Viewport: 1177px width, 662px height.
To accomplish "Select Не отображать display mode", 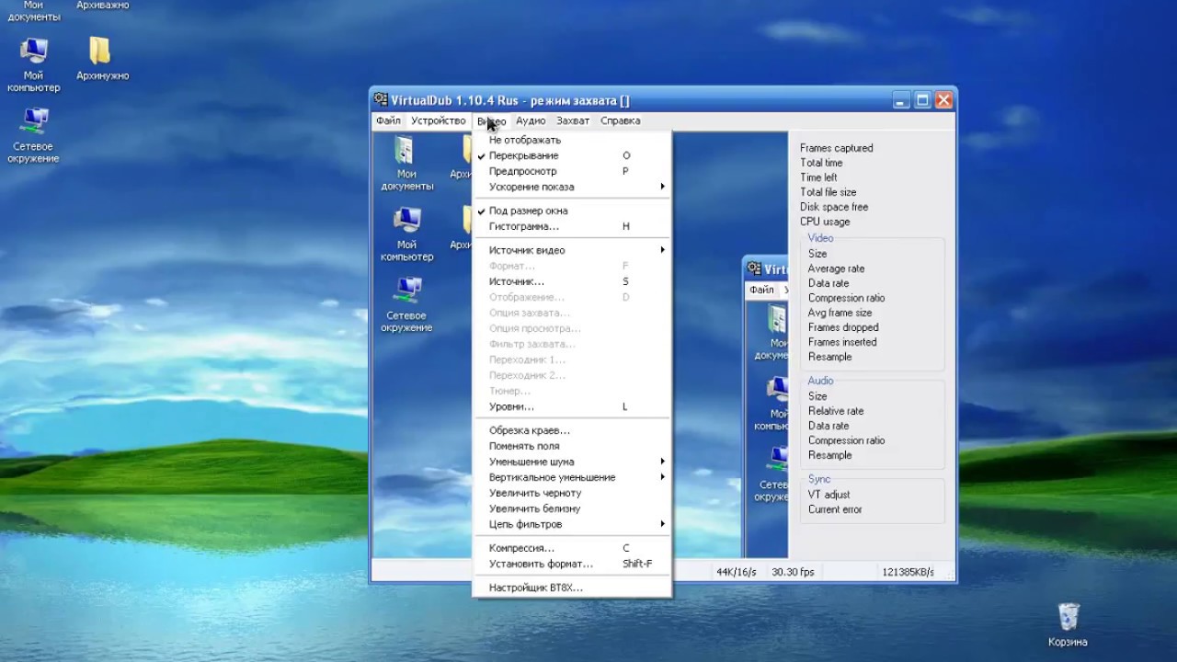I will (571, 140).
